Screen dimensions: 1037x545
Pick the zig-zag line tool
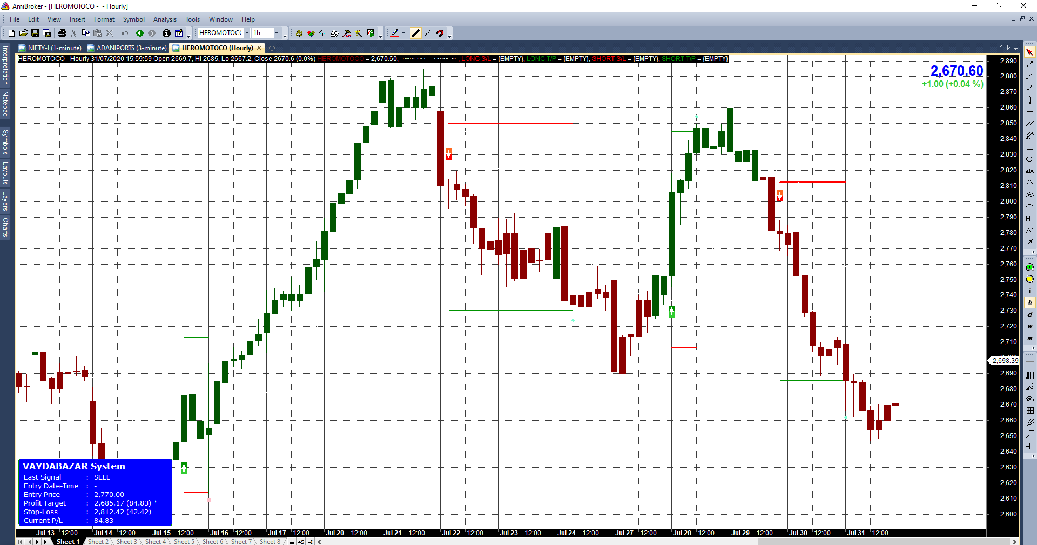[x=1030, y=231]
